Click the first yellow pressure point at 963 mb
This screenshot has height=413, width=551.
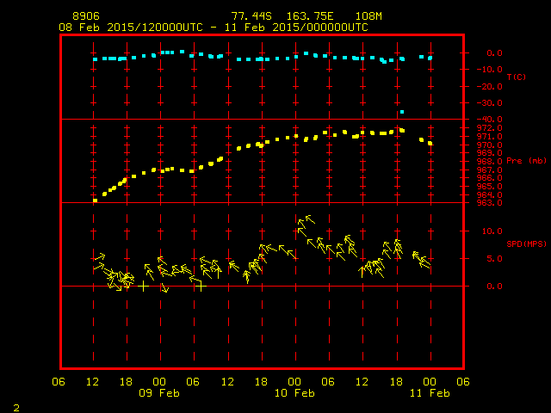click(x=95, y=200)
